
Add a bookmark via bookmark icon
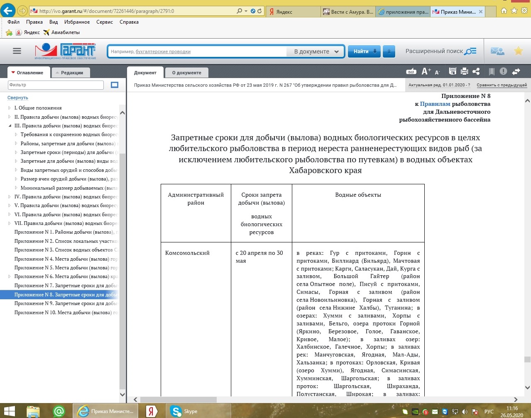492,71
